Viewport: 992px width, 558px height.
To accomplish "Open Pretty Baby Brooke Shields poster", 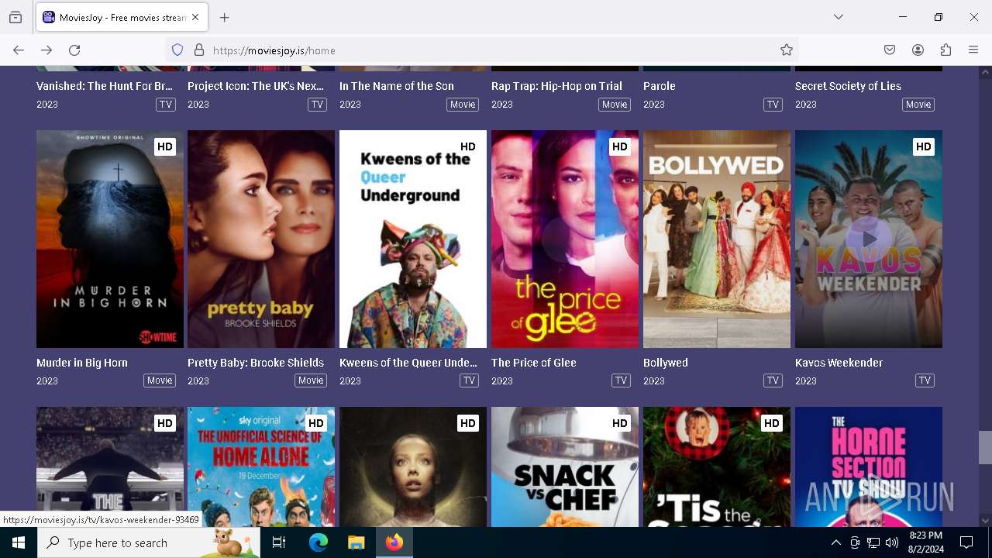I will [261, 239].
